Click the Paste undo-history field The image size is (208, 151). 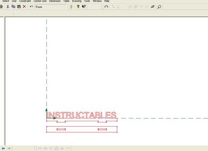click(51, 7)
